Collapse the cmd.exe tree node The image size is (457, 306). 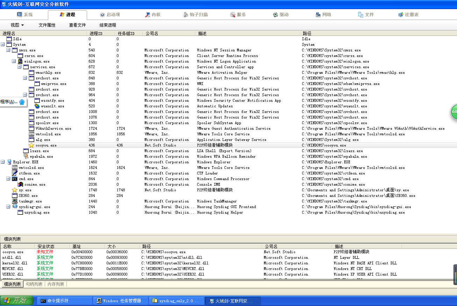click(x=8, y=179)
